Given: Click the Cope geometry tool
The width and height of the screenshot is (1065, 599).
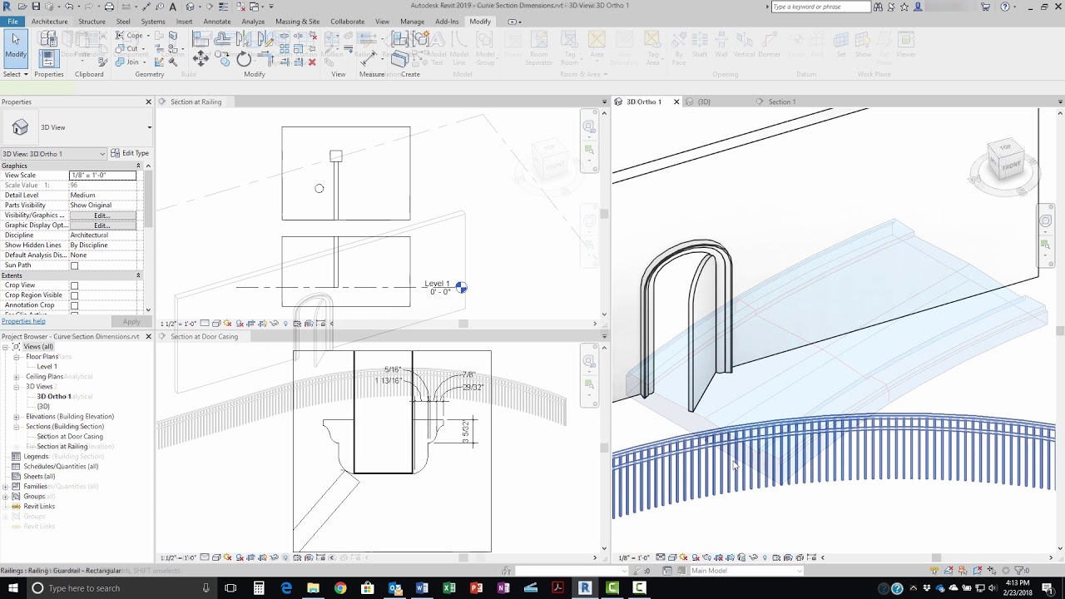Looking at the screenshot, I should 133,36.
